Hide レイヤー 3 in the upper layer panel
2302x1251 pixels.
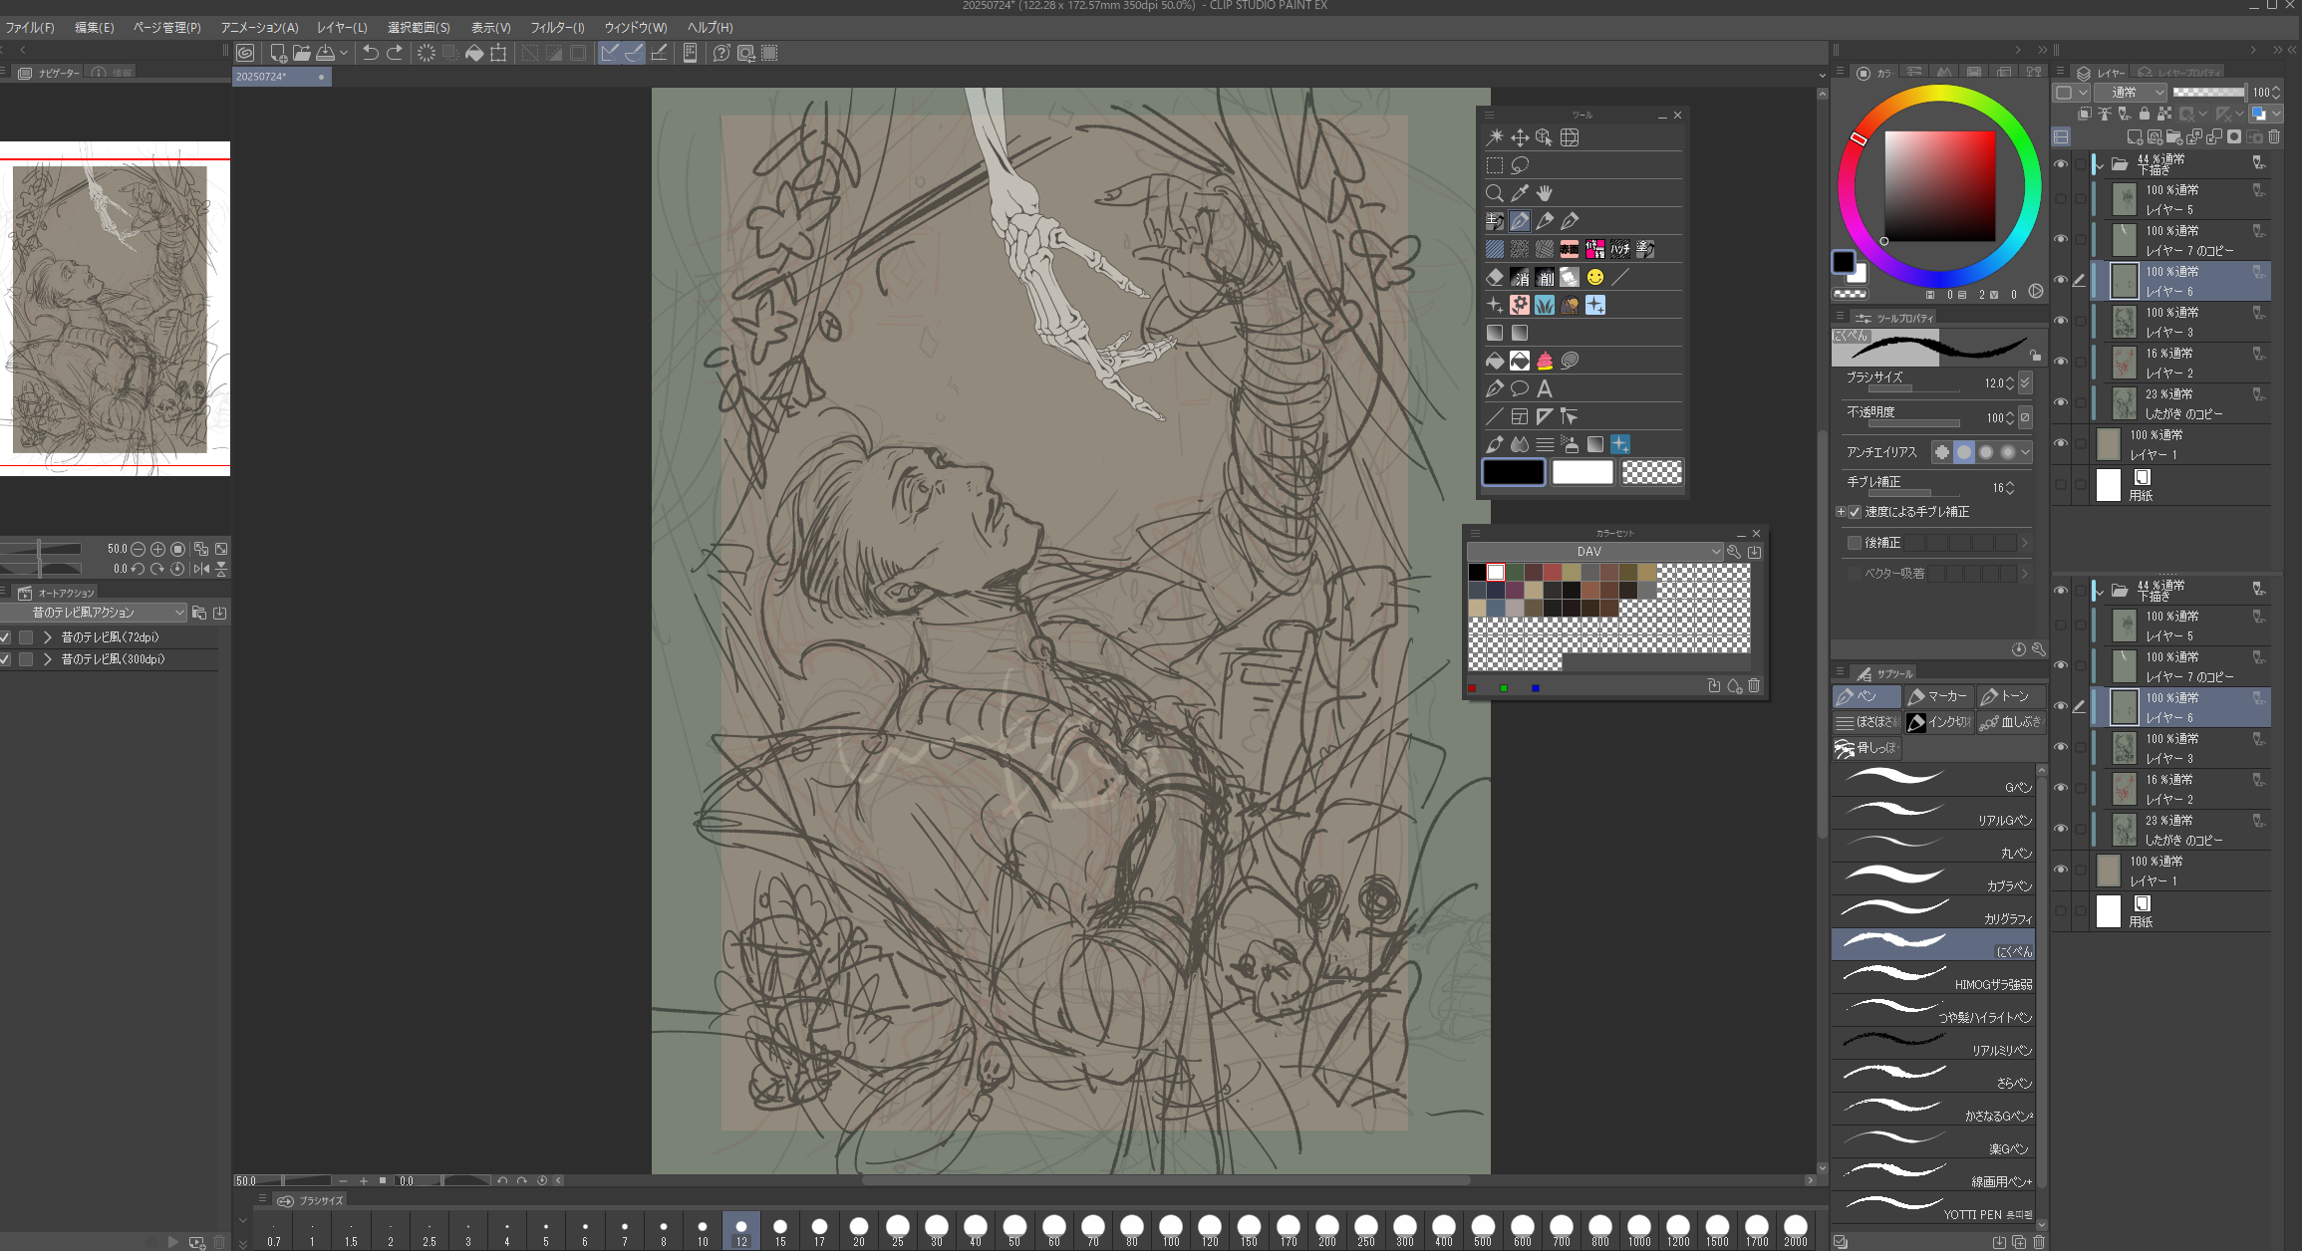2060,321
